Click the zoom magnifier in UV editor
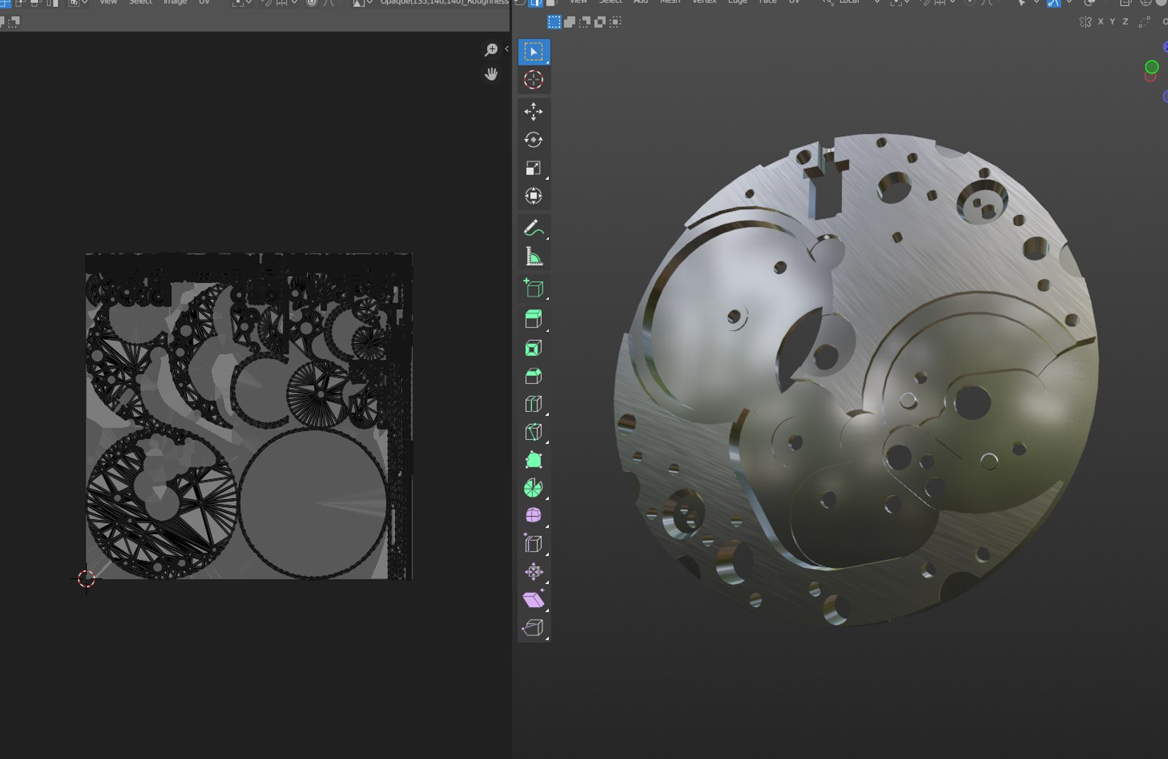 [491, 50]
